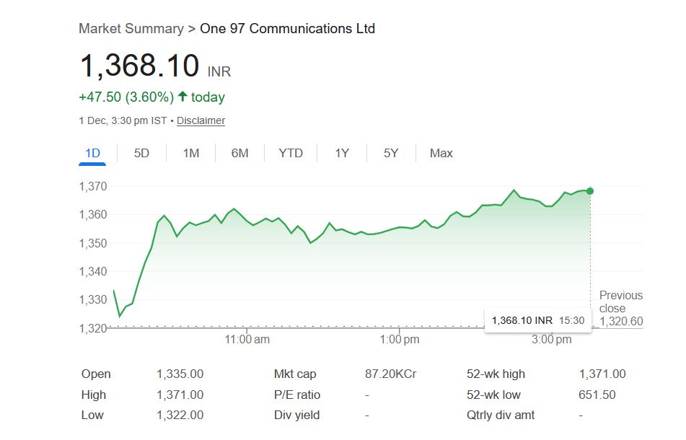Switch to the 5D chart tab
Viewport: 686px width, 440px height.
tap(142, 153)
